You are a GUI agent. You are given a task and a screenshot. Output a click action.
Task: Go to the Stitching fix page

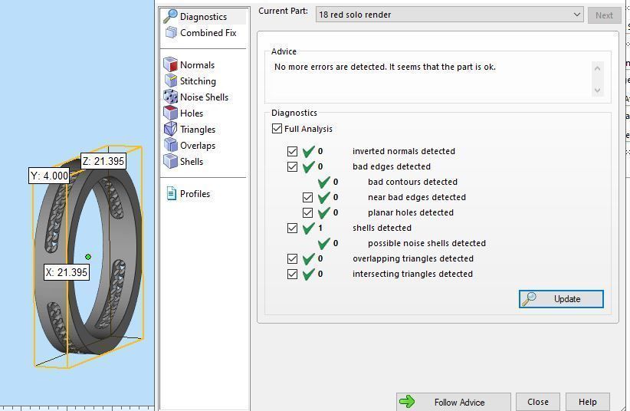coord(198,81)
